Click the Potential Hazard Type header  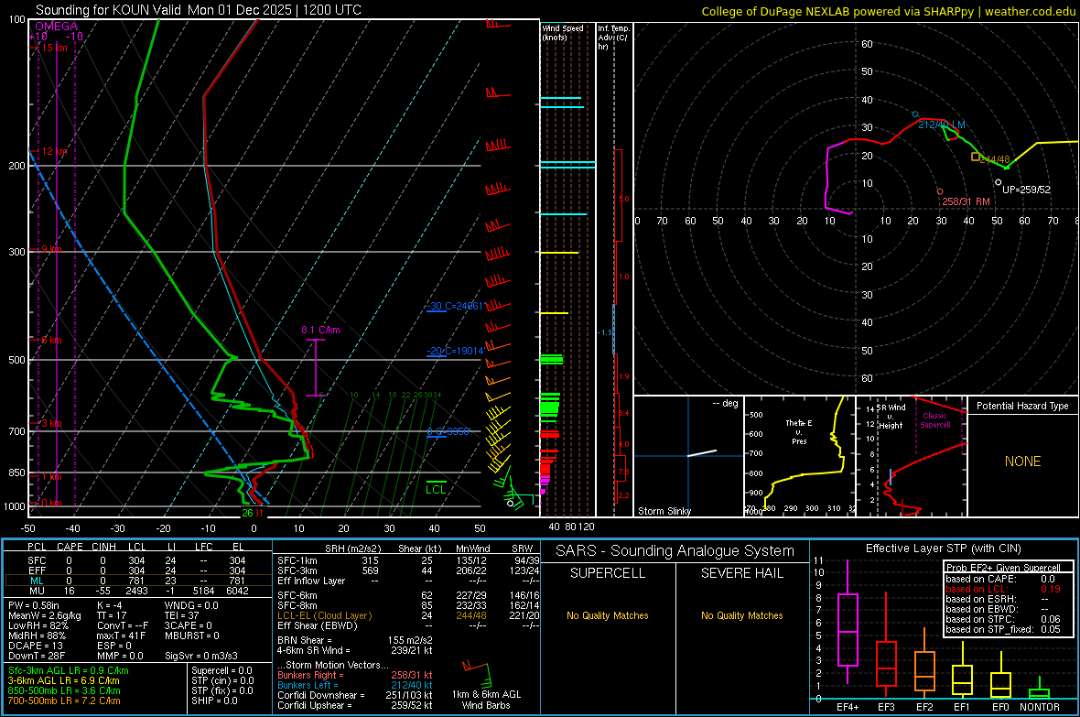1022,406
